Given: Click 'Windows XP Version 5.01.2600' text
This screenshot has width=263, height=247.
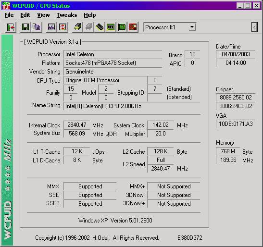Looking at the screenshot, I should pyautogui.click(x=115, y=221).
